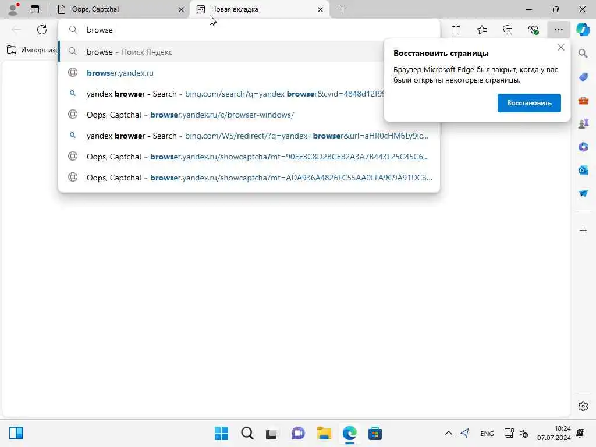The width and height of the screenshot is (596, 447).
Task: Select Captcha suggestion with mt=90EE3C8D
Action: click(249, 156)
